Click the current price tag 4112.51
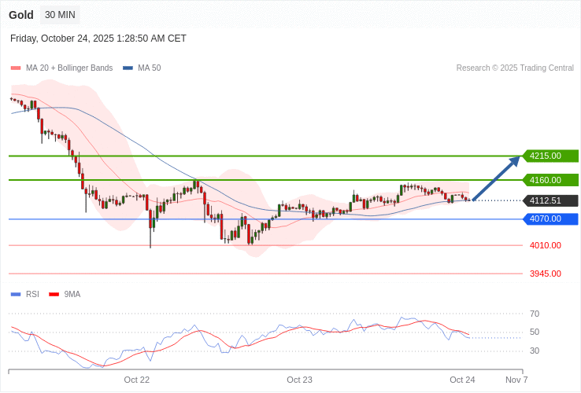581x393 pixels. tap(550, 200)
